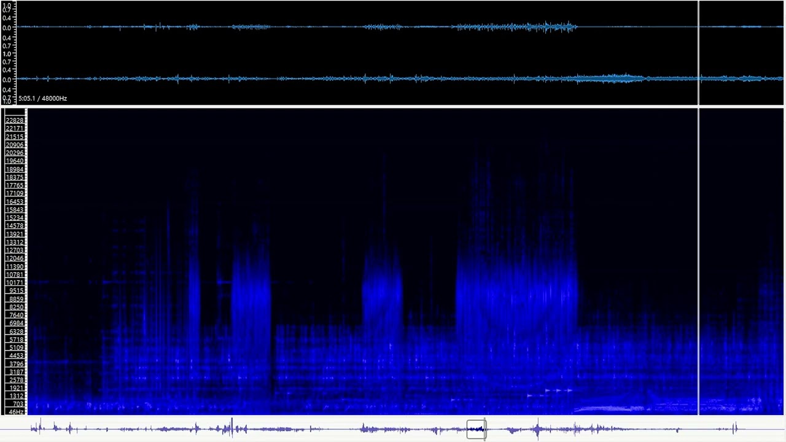Click the lower channel waveform track

400,79
